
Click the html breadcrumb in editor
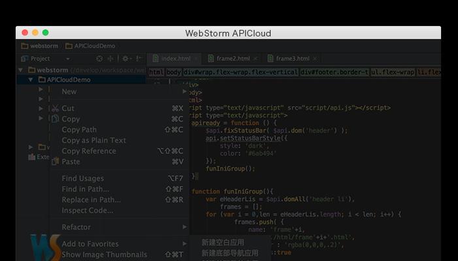[156, 72]
